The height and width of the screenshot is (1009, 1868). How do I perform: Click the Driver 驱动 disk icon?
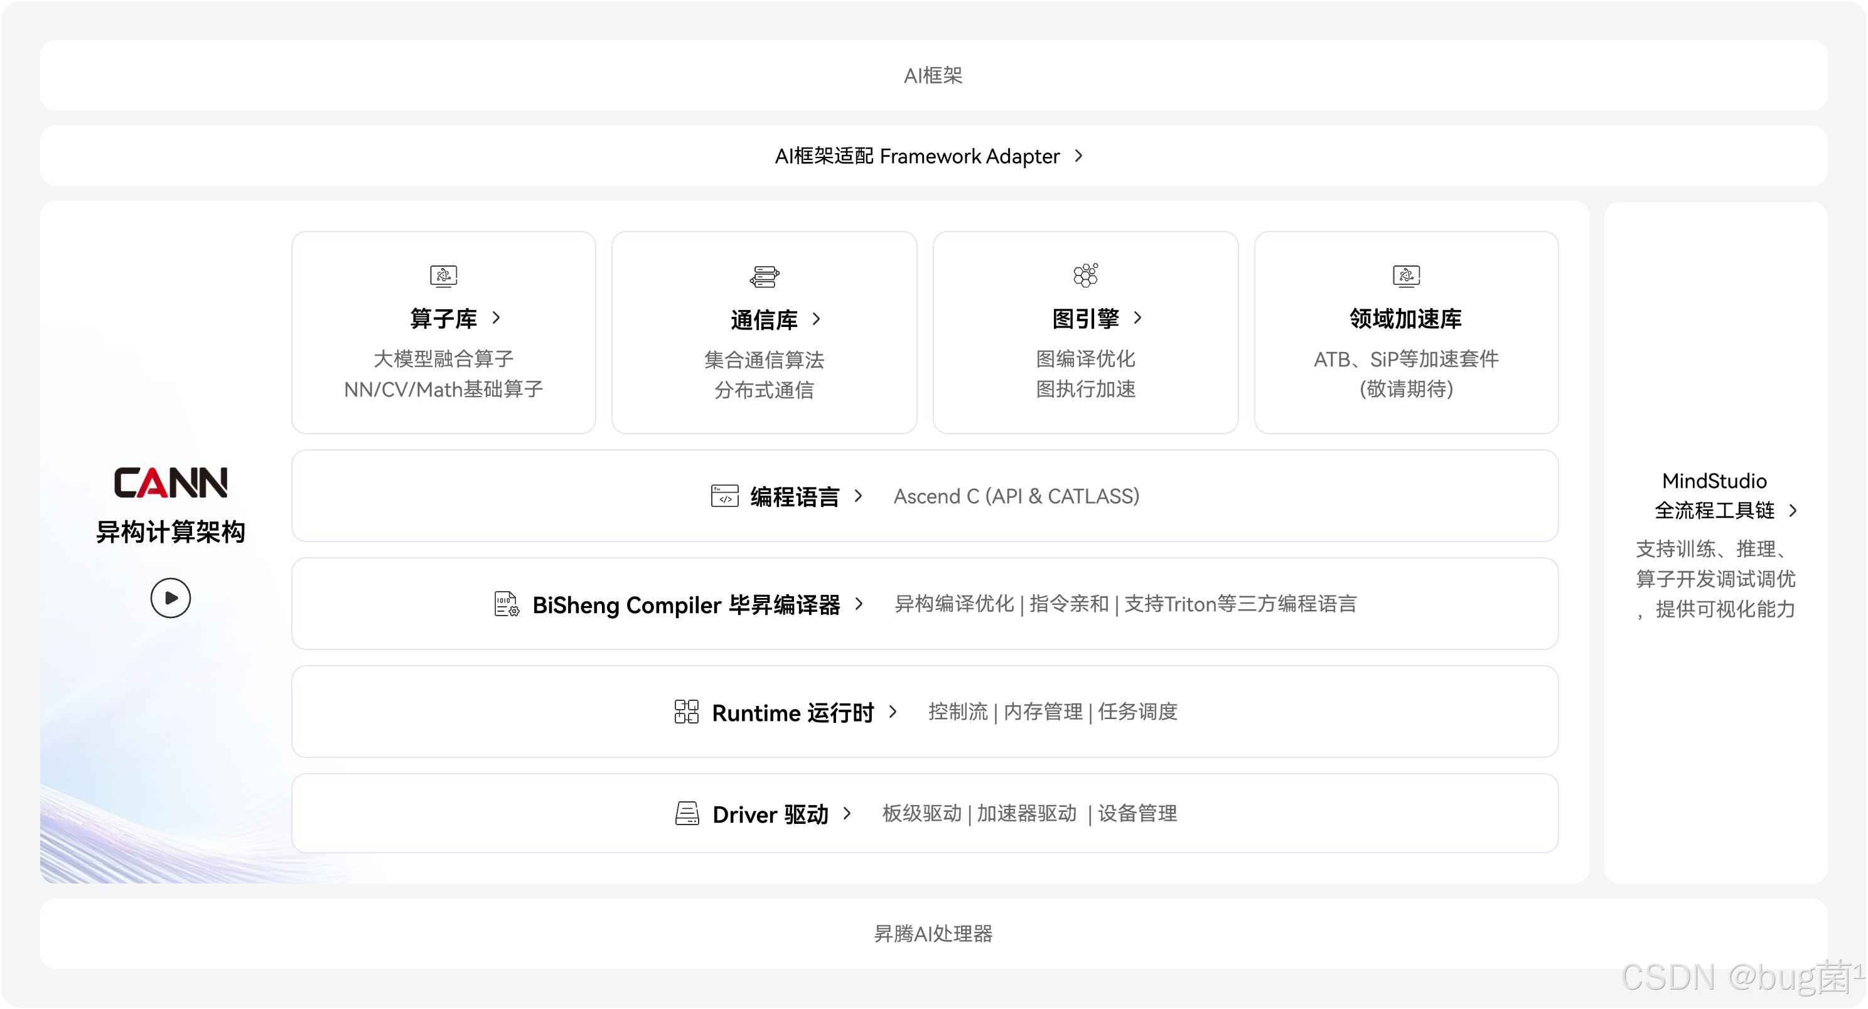687,813
